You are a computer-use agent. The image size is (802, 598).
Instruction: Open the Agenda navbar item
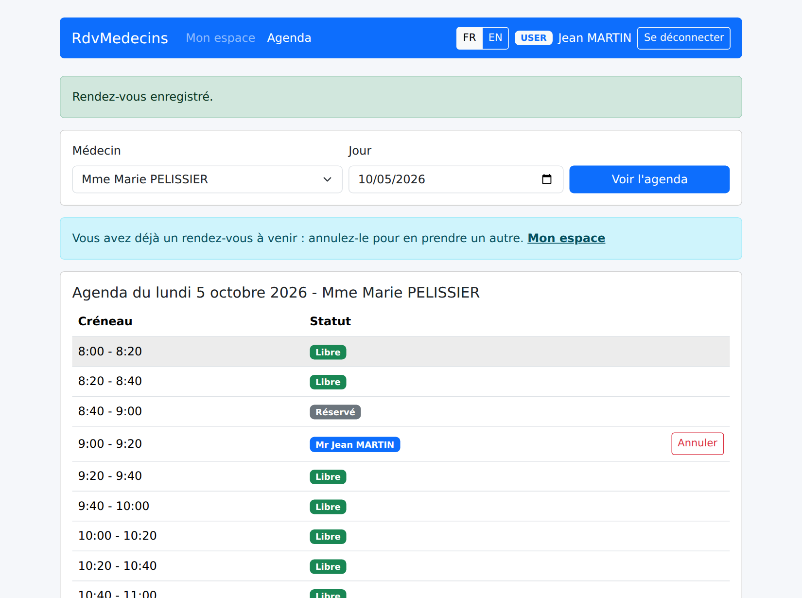(x=289, y=38)
